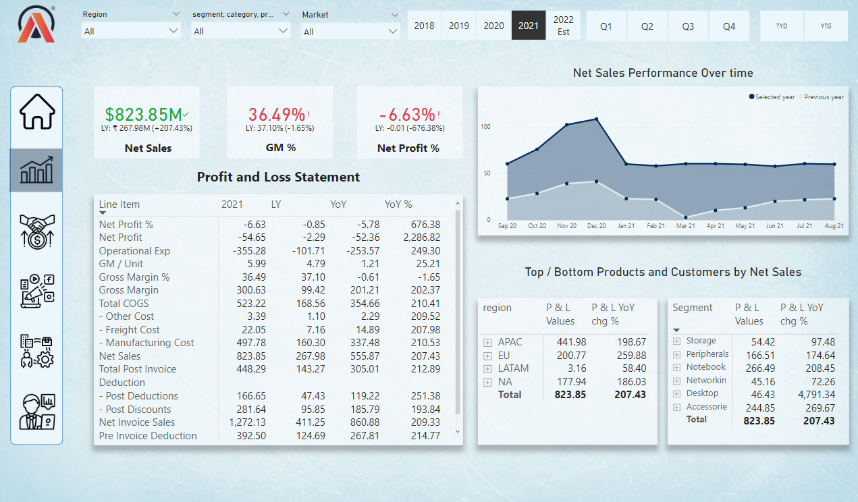Open the company logo in the top left
Screen dimensions: 858x502
36,25
